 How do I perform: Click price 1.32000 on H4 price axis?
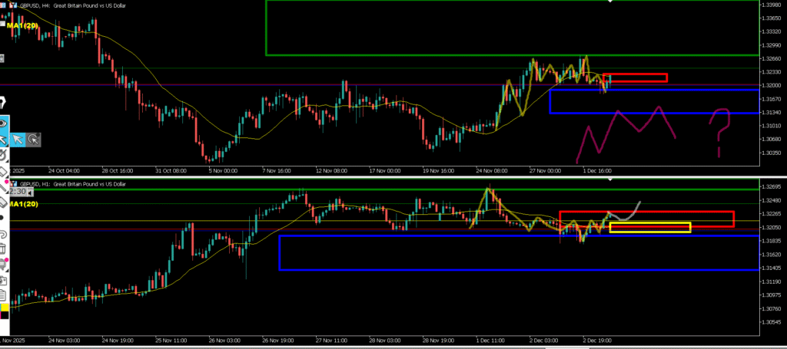773,86
